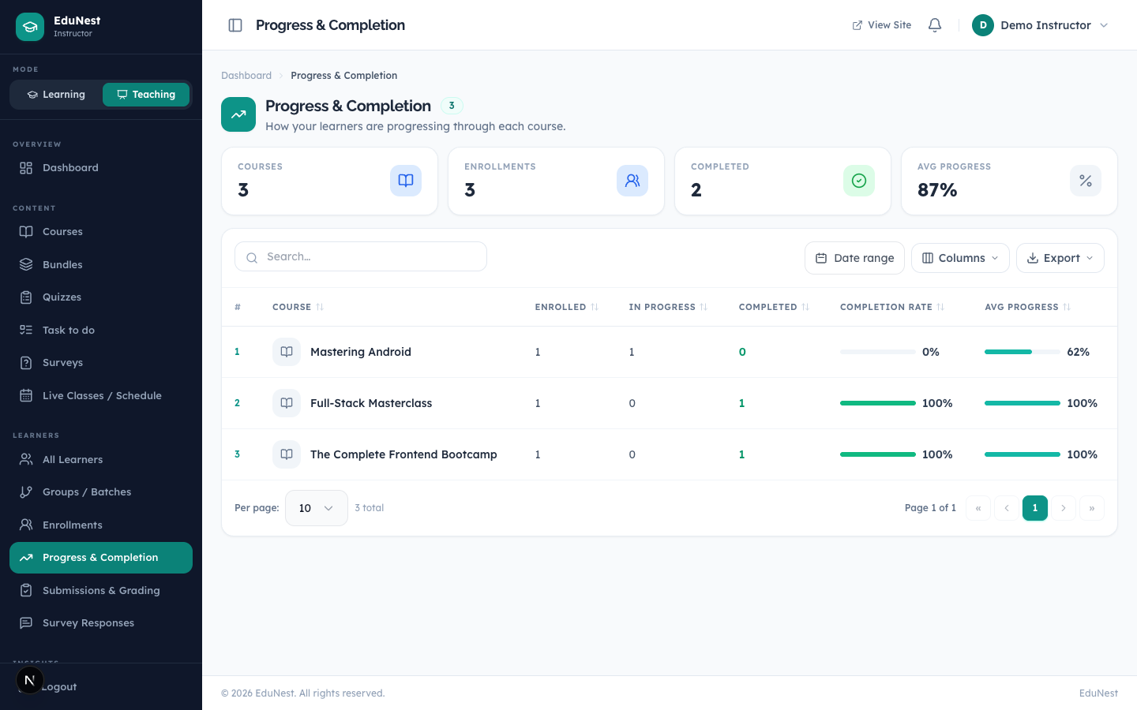
Task: Open Dashboard in the sidebar
Action: (101, 168)
